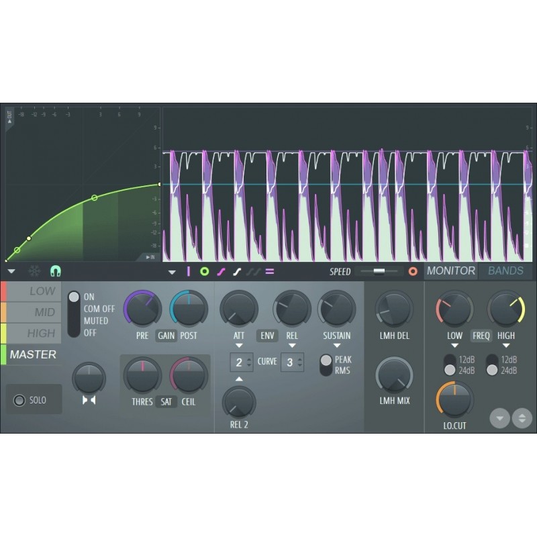This screenshot has height=537, width=537.
Task: Select the green circle envelope point shape icon
Action: pos(205,271)
